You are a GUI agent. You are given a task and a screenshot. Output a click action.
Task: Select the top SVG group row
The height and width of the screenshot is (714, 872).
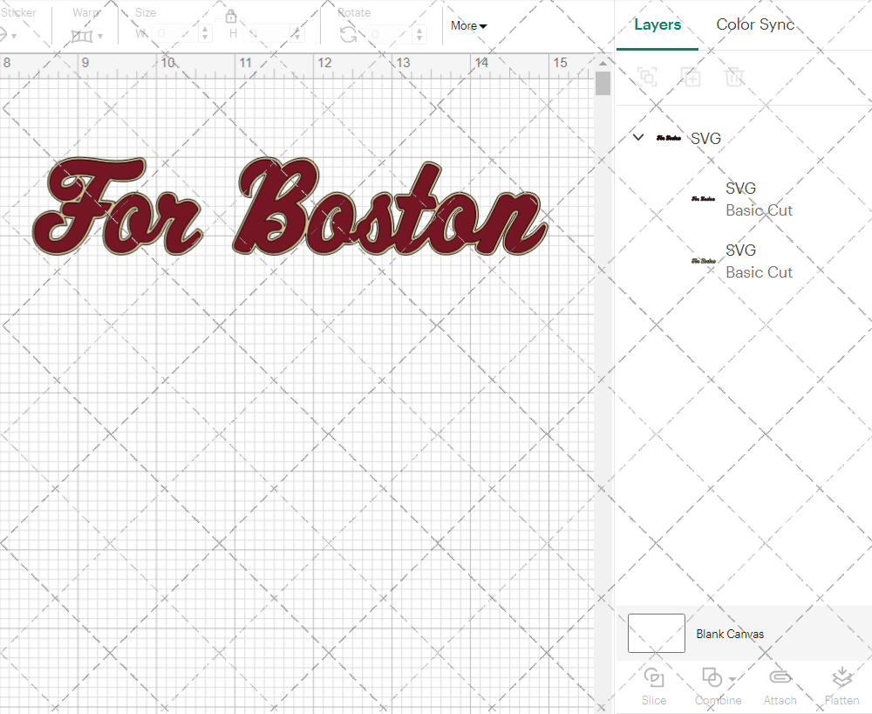[x=744, y=137]
